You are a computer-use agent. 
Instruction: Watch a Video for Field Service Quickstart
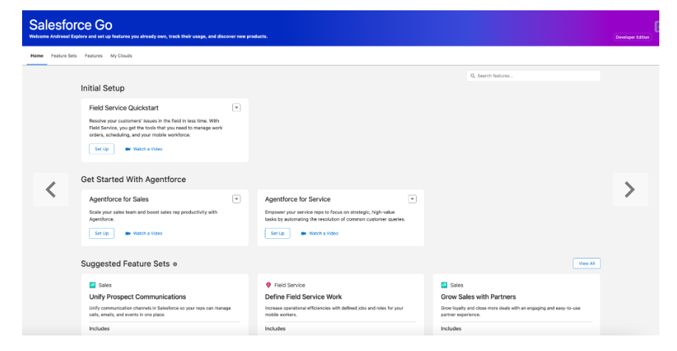point(147,149)
